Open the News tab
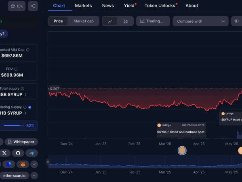The image size is (242, 182). (x=108, y=6)
